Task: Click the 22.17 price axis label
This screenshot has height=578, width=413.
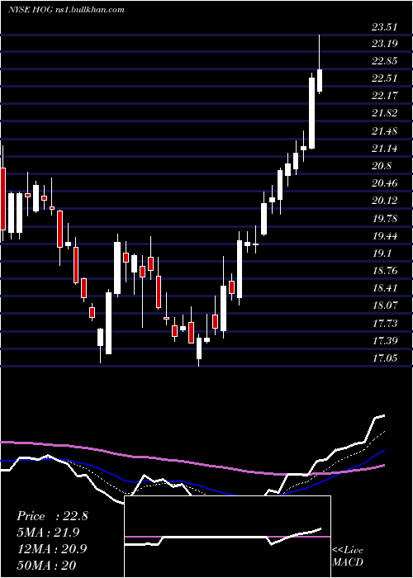Action: 385,96
